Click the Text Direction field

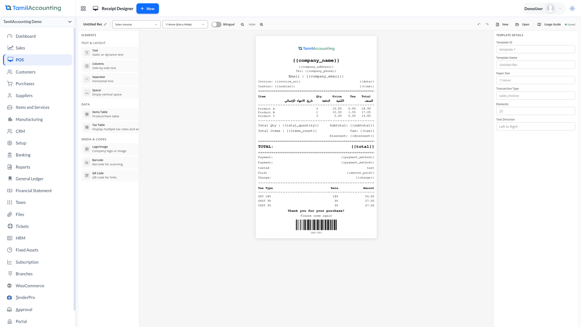click(x=536, y=127)
